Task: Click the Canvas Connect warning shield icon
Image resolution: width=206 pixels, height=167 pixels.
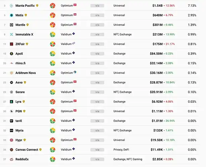Action: (41, 150)
